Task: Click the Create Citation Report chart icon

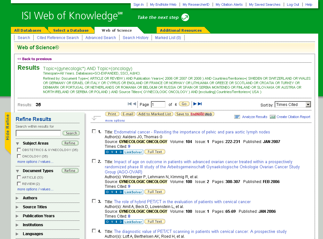Action: [x=272, y=117]
